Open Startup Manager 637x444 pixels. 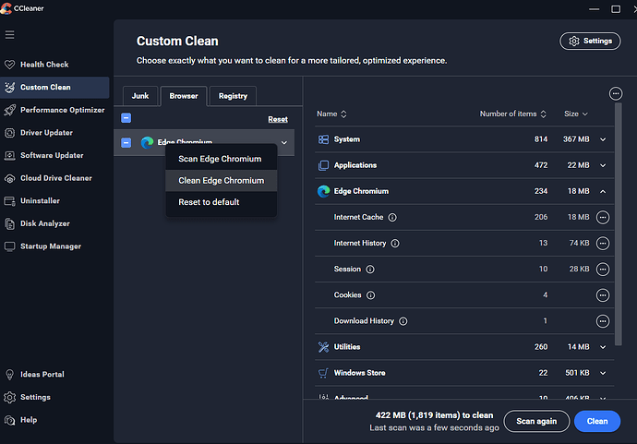(51, 246)
